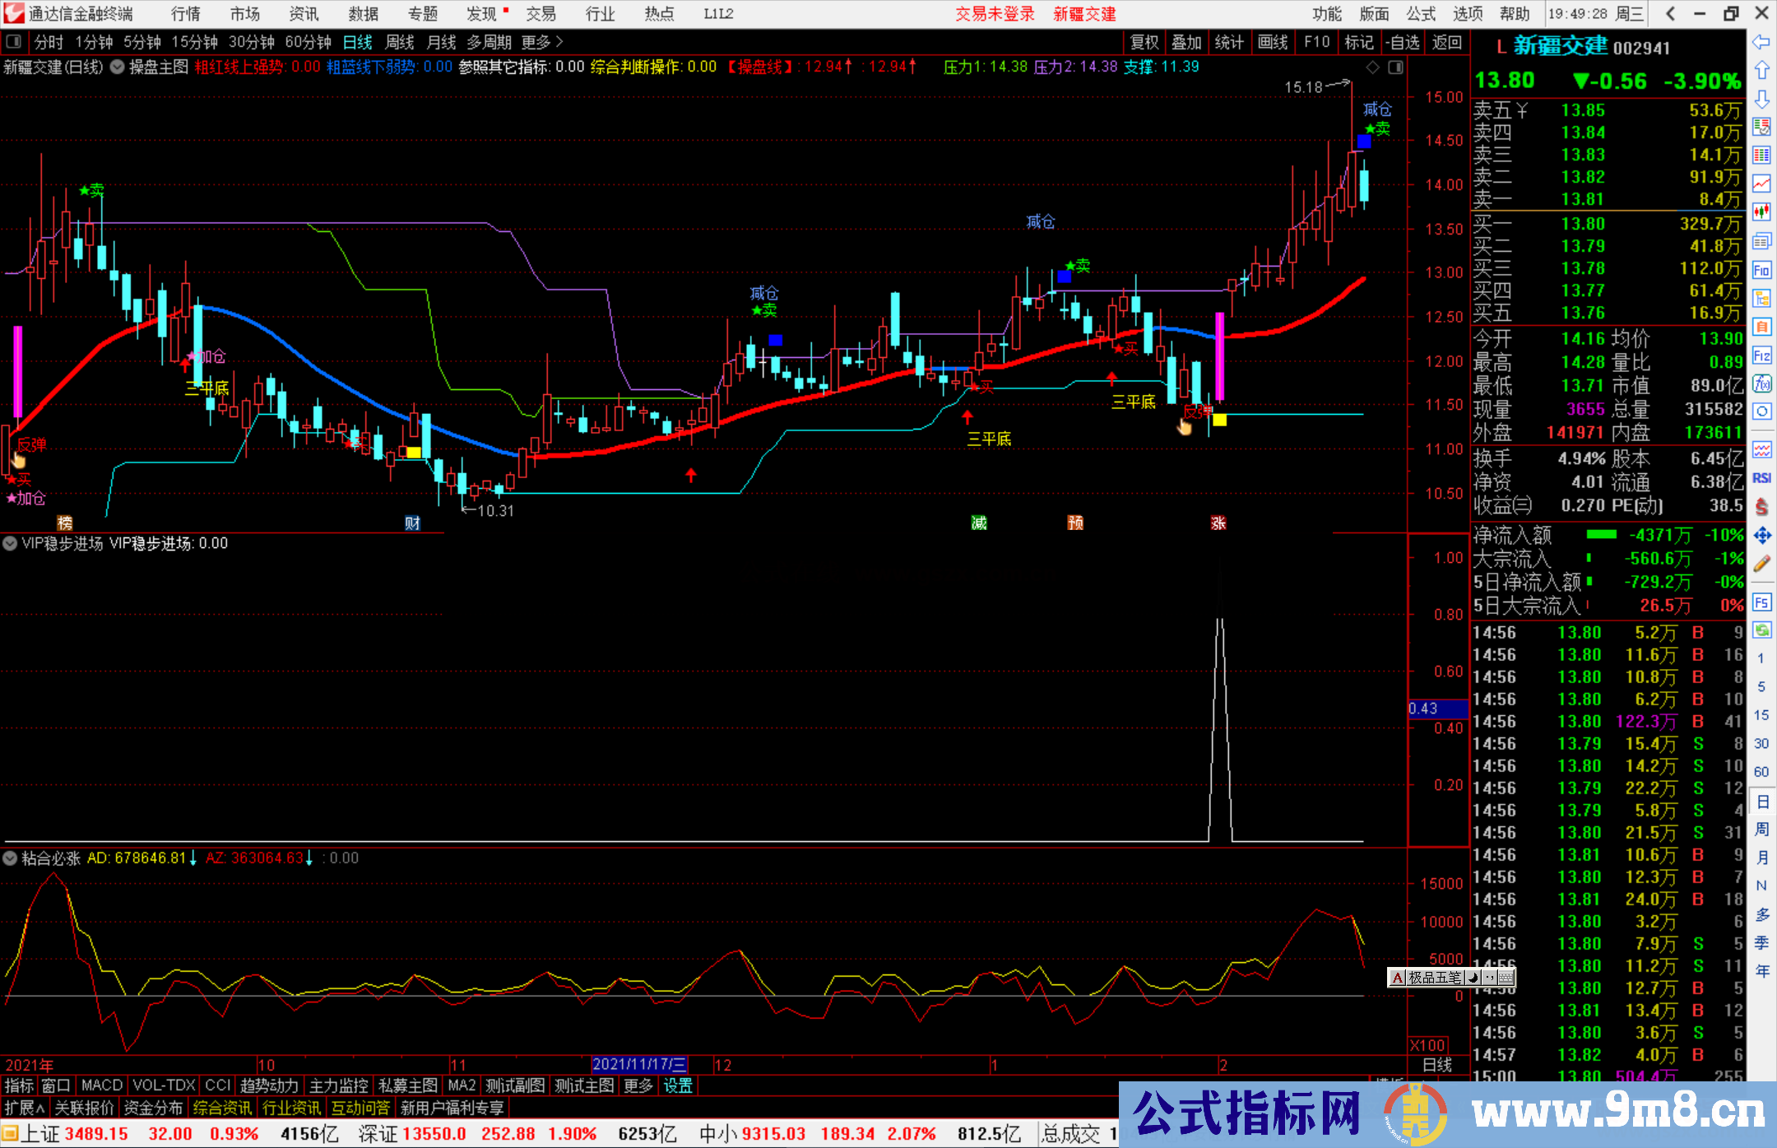Select the candlestick chart icon in sidebar
1777x1148 pixels.
(1761, 212)
